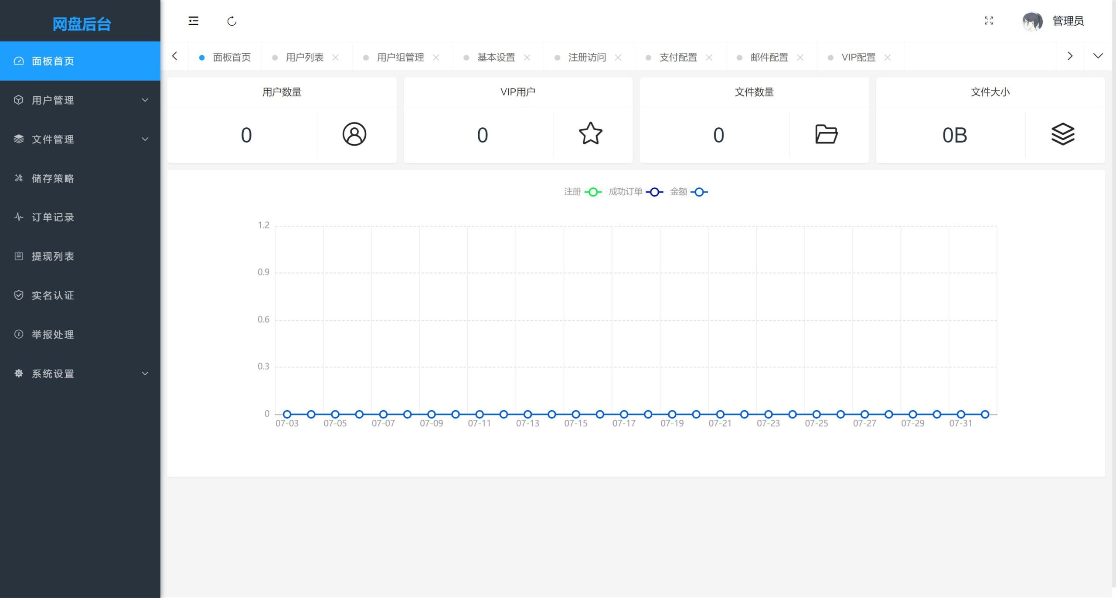Close the 邮件配置 tab

click(x=800, y=58)
